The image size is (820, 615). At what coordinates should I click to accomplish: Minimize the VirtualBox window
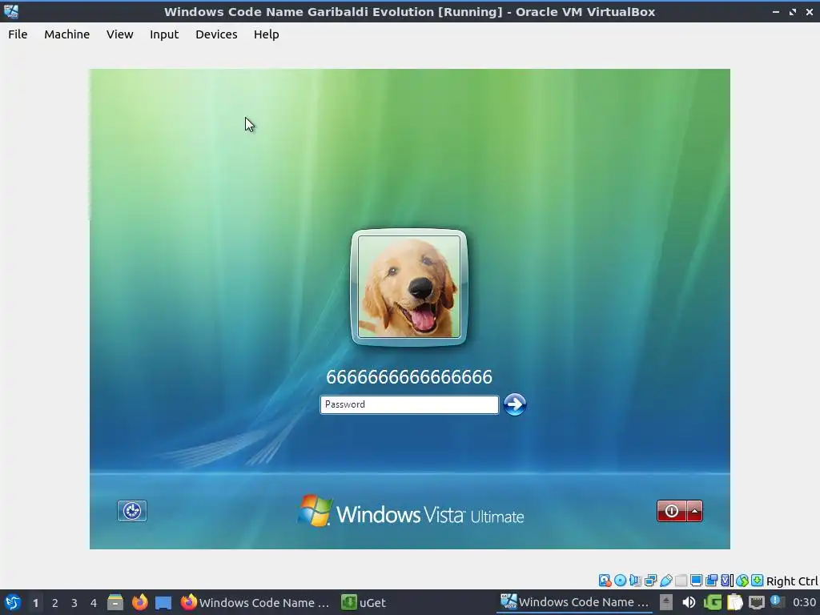pos(776,11)
